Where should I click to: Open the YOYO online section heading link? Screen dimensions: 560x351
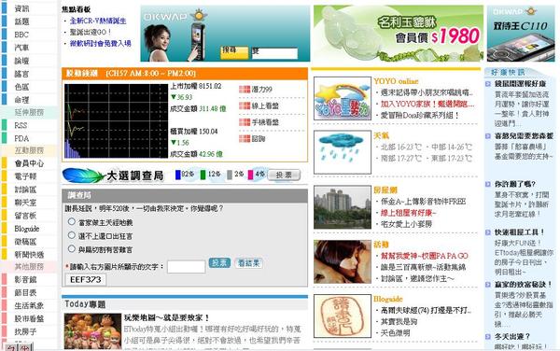pyautogui.click(x=396, y=81)
